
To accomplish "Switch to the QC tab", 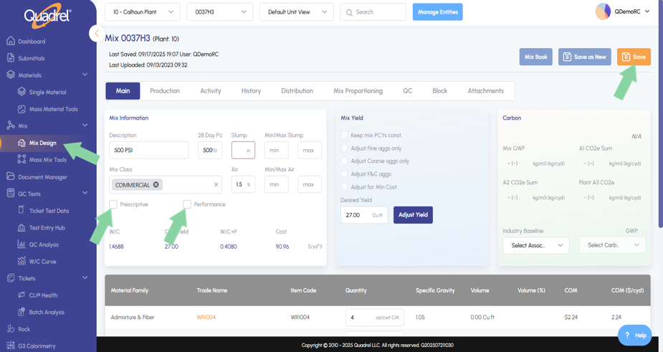I will click(407, 91).
